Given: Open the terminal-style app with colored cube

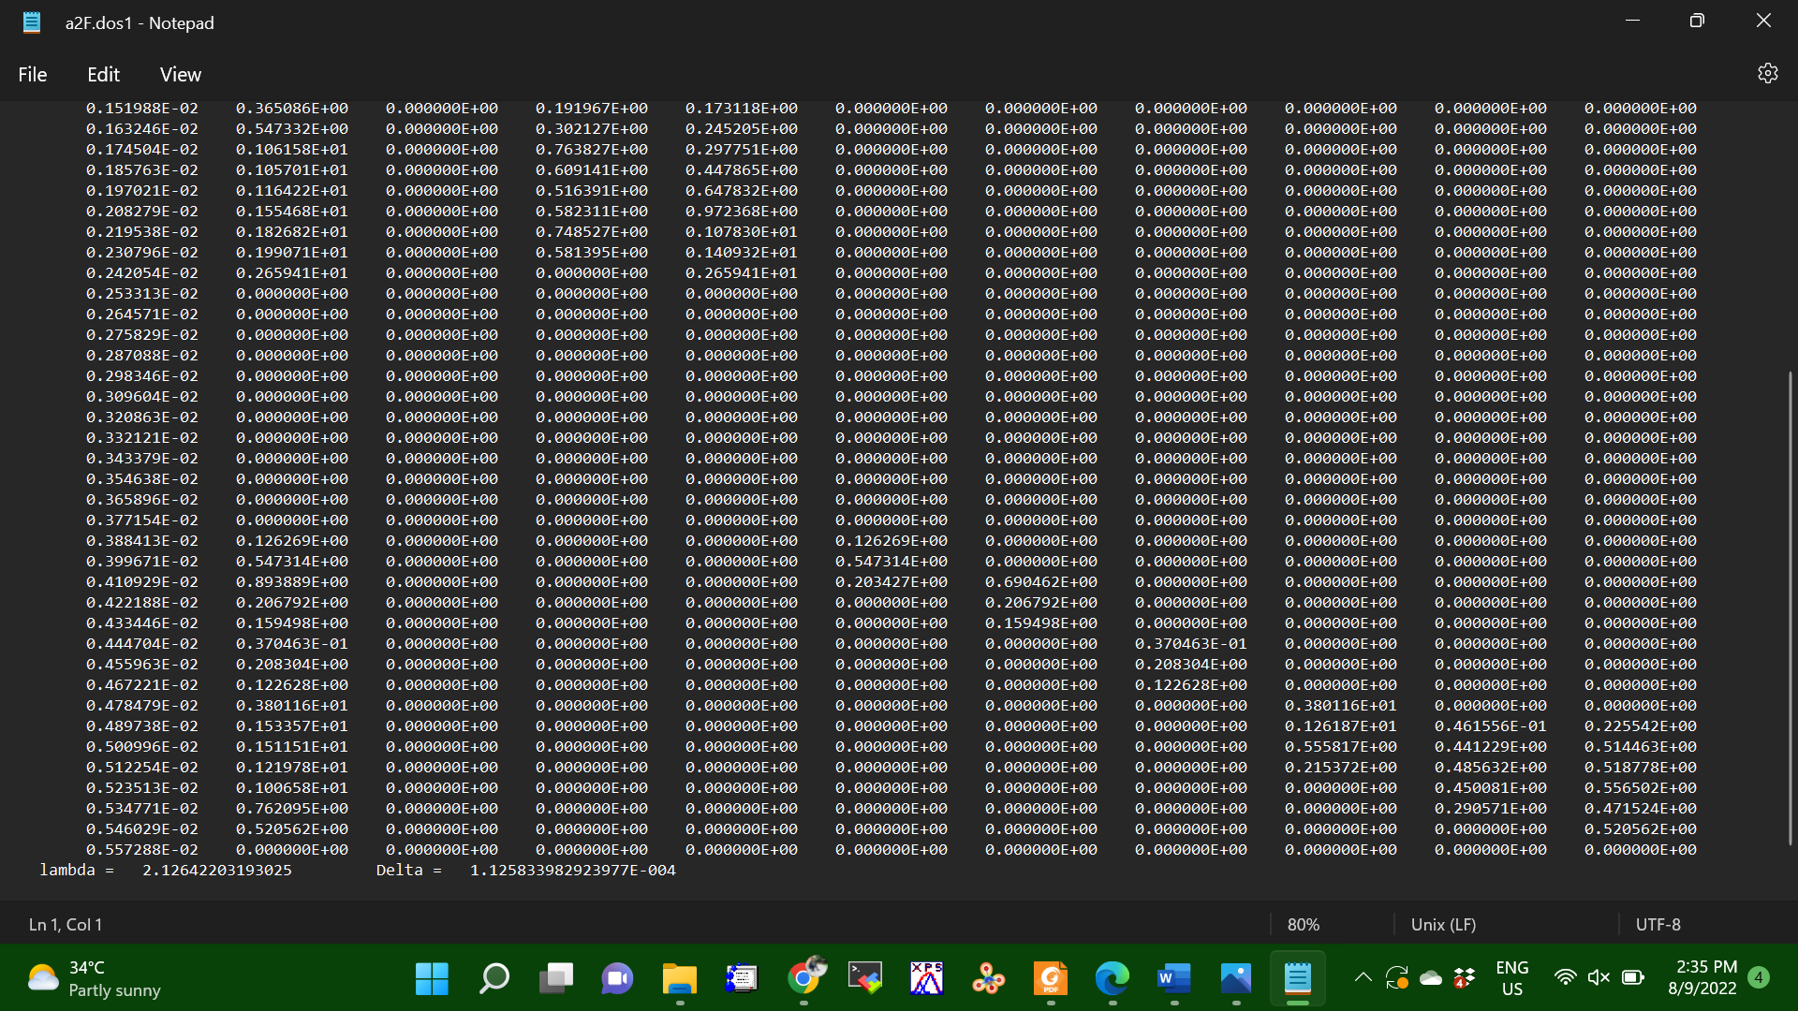Looking at the screenshot, I should (865, 979).
